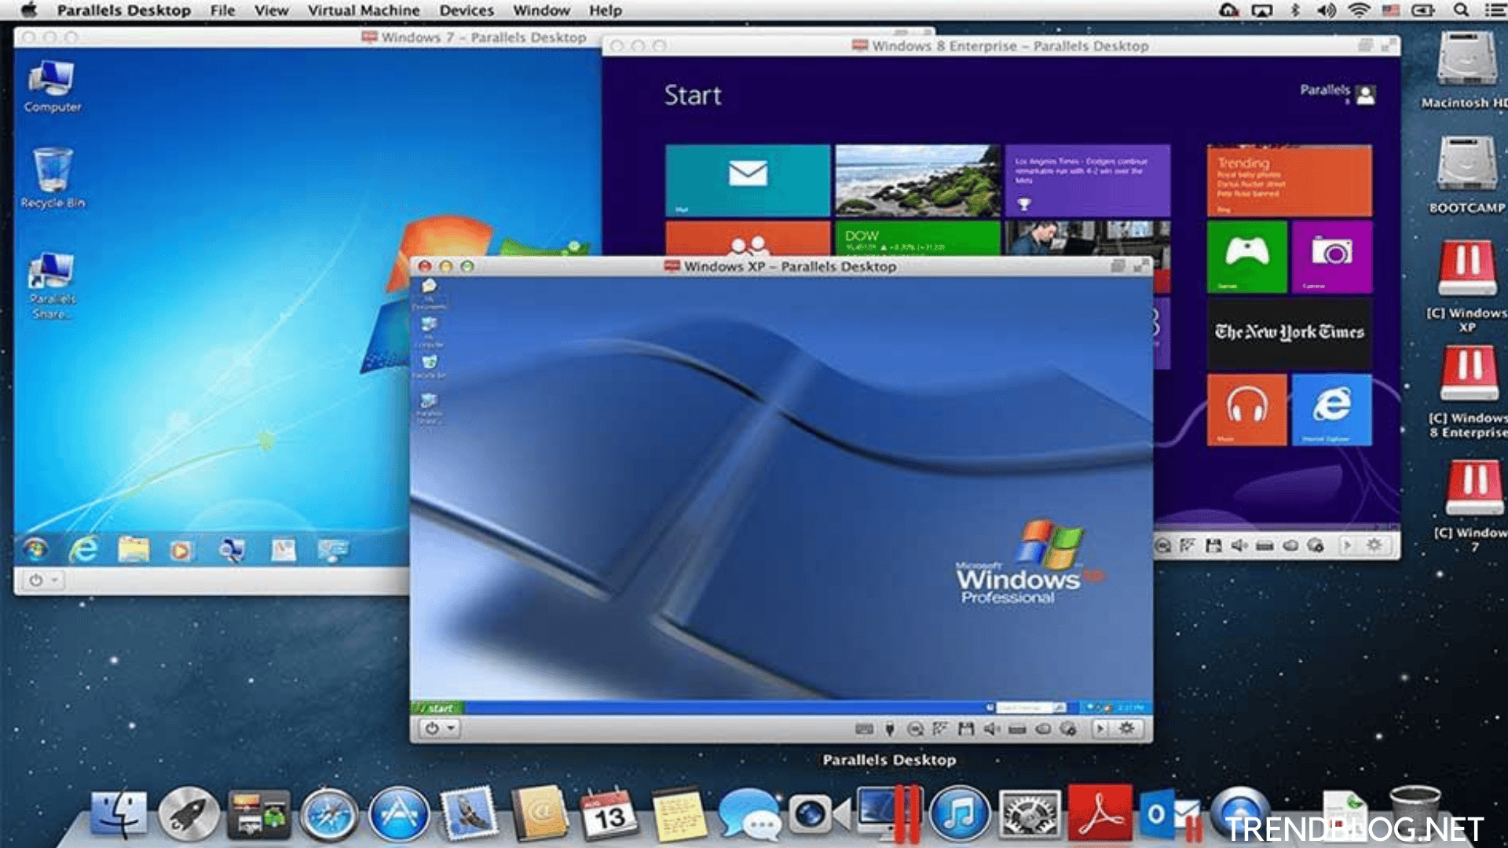Click USB device icon in Windows XP status bar
This screenshot has width=1508, height=848.
click(890, 729)
